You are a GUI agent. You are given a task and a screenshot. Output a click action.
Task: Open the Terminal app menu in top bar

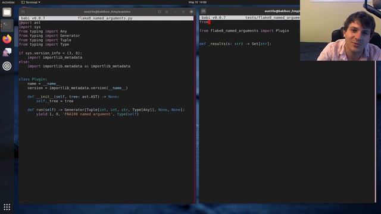click(x=31, y=2)
